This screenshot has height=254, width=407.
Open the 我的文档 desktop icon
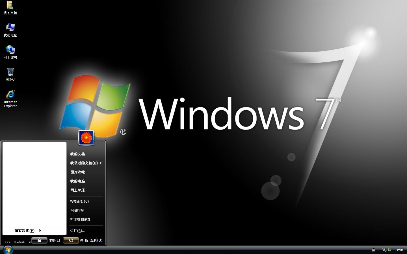(x=10, y=8)
